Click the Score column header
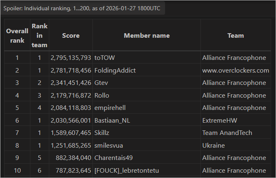The image size is (276, 178). pyautogui.click(x=71, y=36)
